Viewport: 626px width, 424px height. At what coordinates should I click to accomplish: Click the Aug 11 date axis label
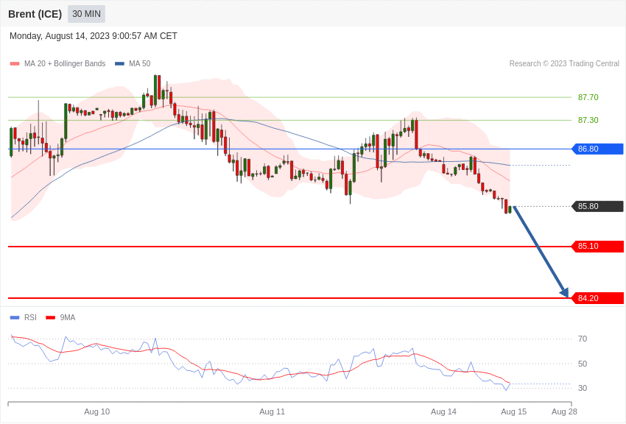(272, 411)
